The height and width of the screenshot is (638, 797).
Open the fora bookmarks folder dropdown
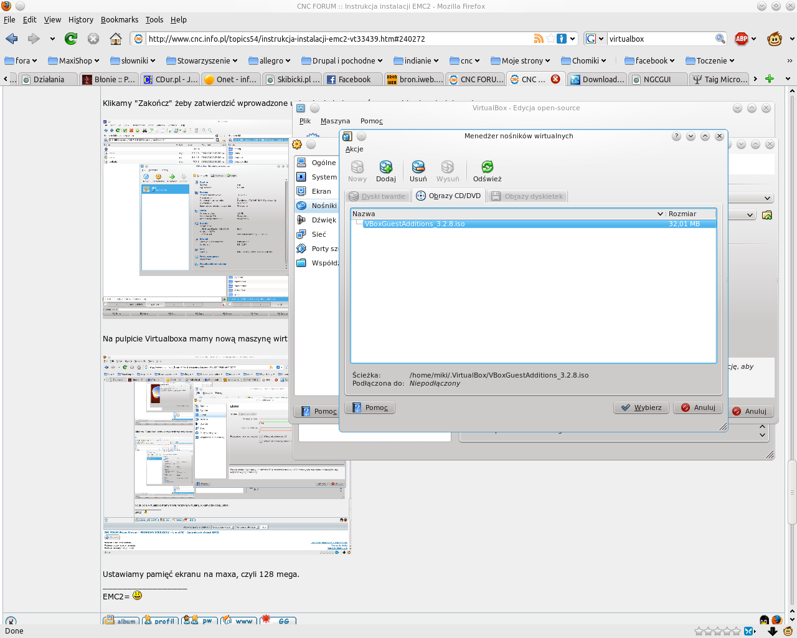21,60
